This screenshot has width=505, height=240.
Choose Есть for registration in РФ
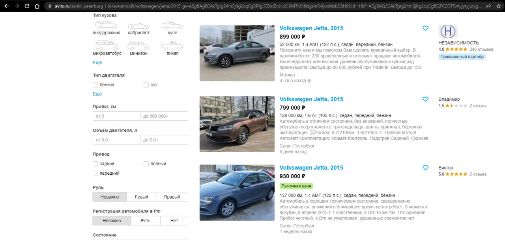[x=146, y=221]
